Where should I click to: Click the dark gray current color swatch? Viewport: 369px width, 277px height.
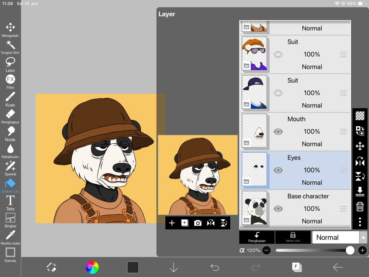pyautogui.click(x=133, y=267)
